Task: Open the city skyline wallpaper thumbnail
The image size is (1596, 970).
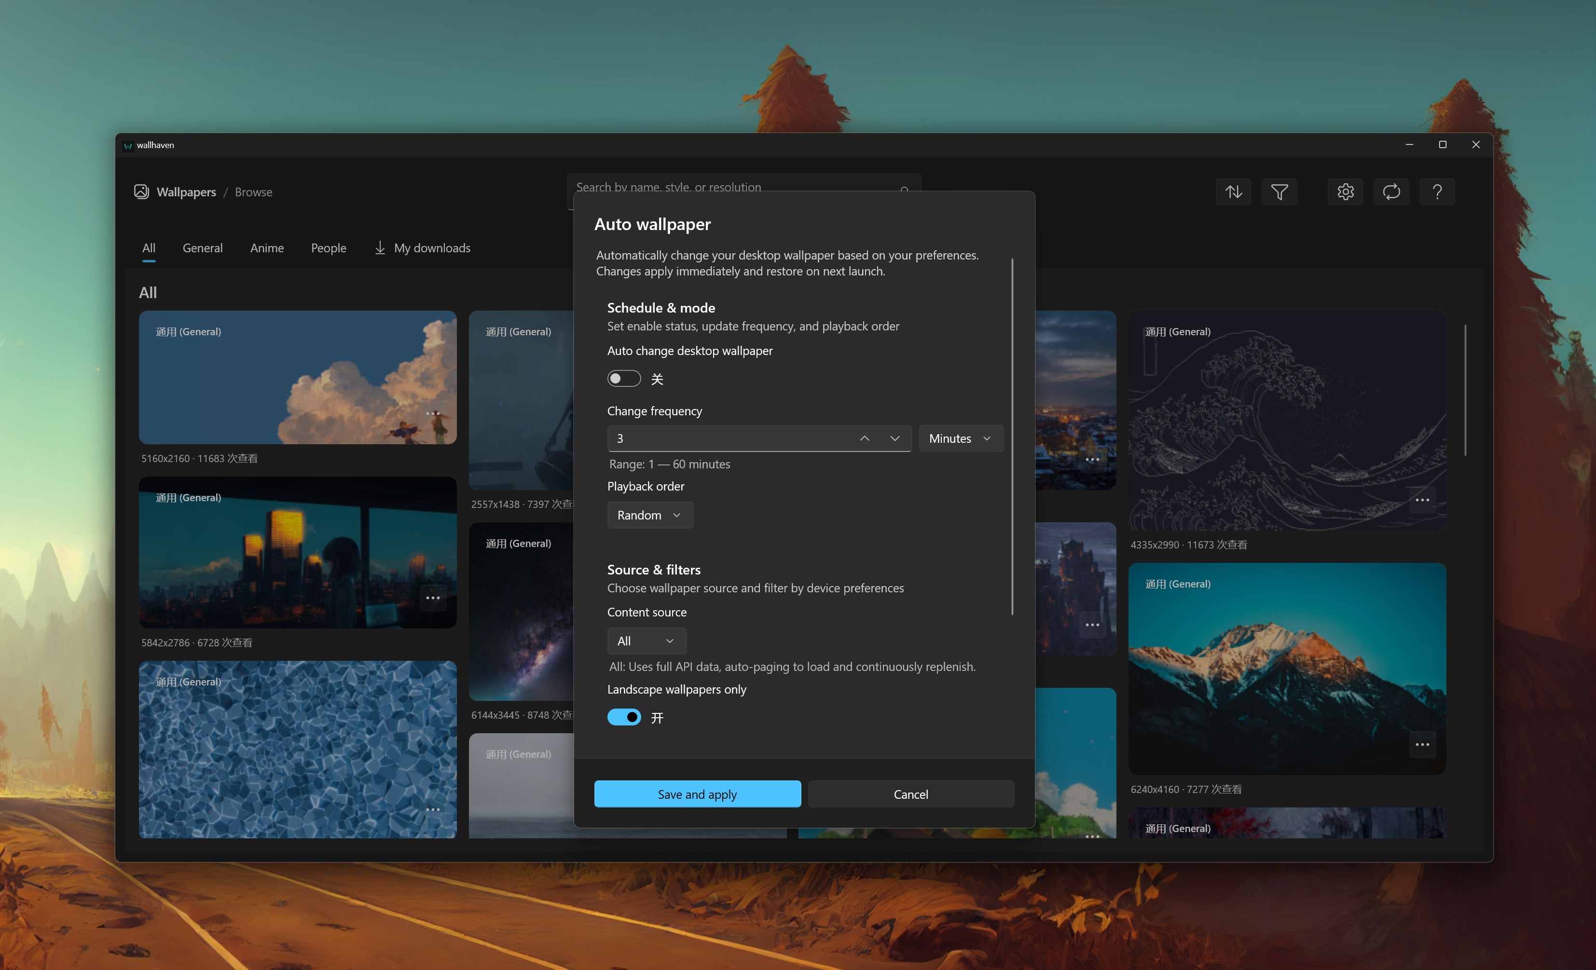Action: (x=297, y=552)
